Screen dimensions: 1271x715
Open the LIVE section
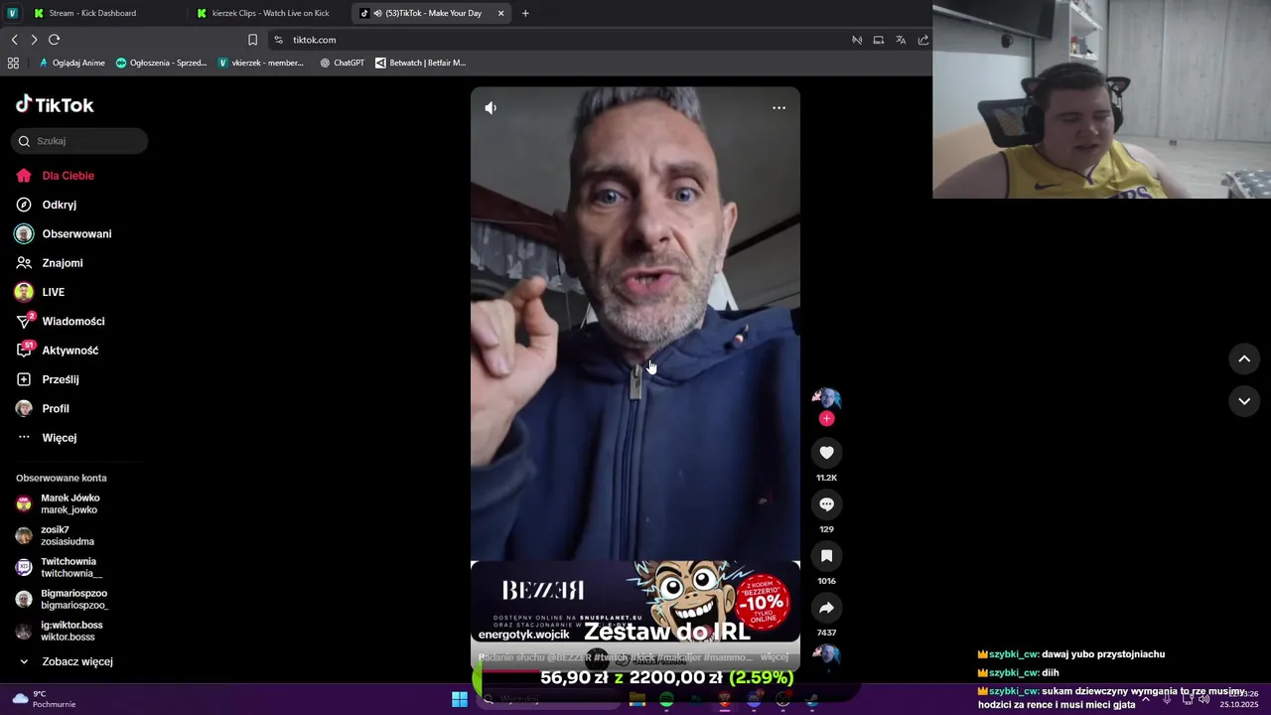(41, 292)
